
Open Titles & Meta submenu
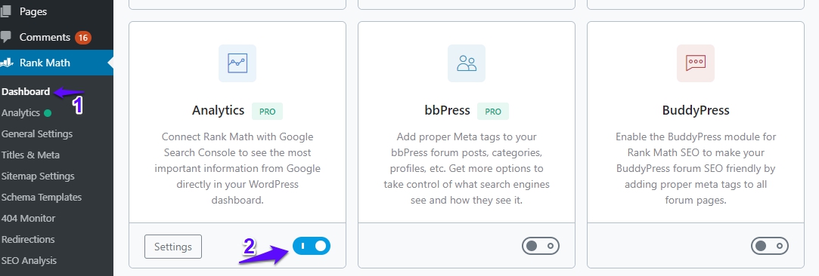(x=31, y=155)
